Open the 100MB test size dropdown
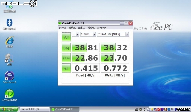The image size is (191, 112). tap(88, 34)
